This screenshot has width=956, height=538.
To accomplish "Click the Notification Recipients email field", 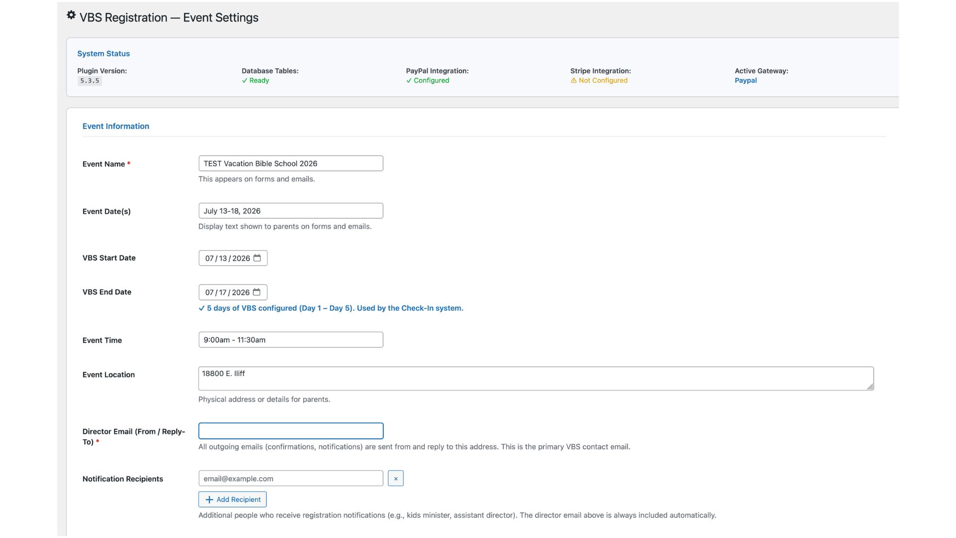I will pos(290,479).
